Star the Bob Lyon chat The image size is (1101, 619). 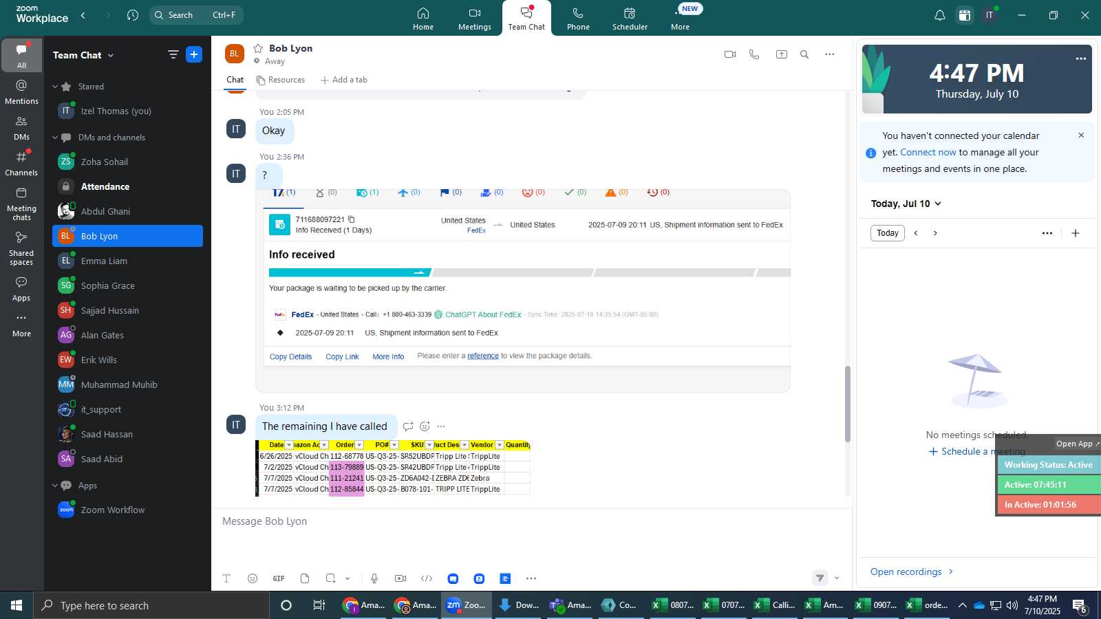click(258, 48)
